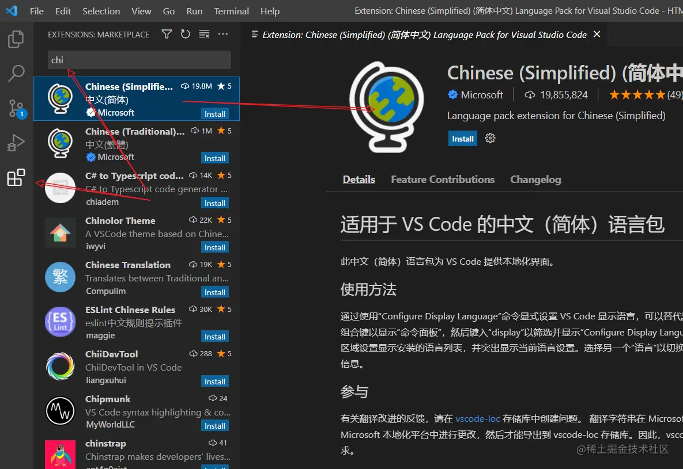Open the Run menu

[194, 11]
